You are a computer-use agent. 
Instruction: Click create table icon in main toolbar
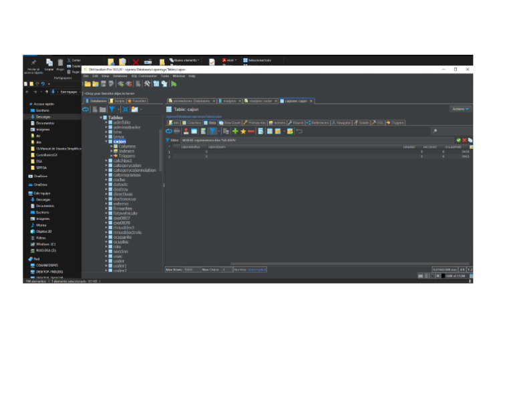tap(156, 84)
